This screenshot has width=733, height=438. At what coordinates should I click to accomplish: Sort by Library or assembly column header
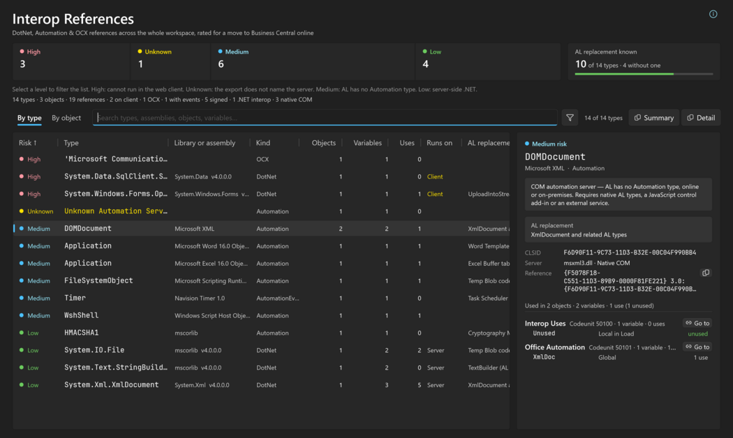pos(205,143)
